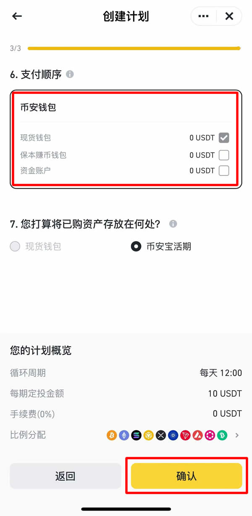Uncheck the 现货钱包 checkbox
The height and width of the screenshot is (516, 252).
(x=224, y=138)
